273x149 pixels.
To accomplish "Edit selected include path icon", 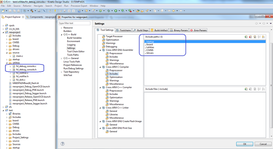I will click(255, 37).
